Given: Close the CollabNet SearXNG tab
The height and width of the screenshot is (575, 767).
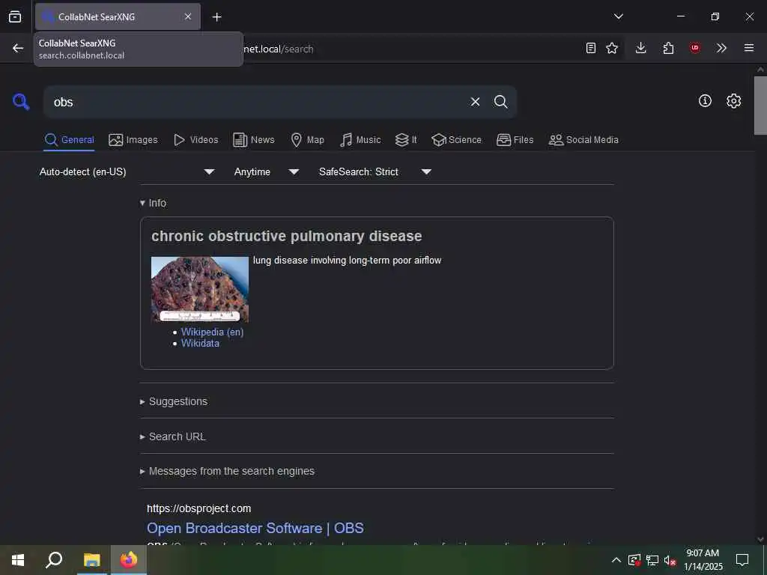Looking at the screenshot, I should (x=188, y=16).
